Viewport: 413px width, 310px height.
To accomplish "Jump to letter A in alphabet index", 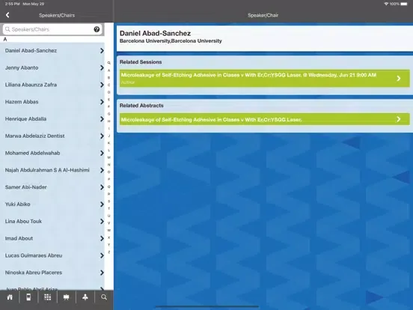I will click(108, 70).
